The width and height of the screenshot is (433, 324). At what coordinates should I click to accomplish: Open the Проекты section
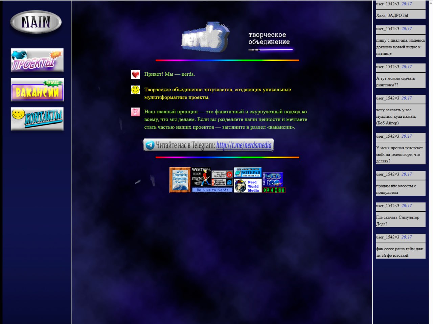click(37, 60)
